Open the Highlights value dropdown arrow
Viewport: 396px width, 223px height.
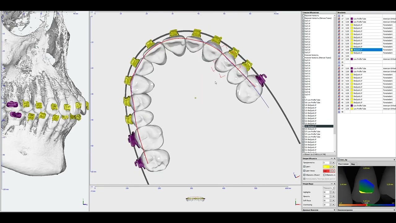[334, 192]
